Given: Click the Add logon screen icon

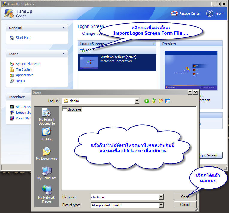Looking at the screenshot, I should click(82, 50).
